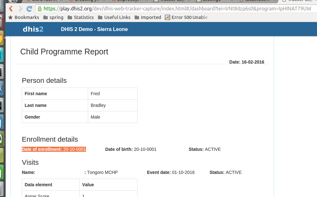Expand the spring bookmark folder
Image resolution: width=317 pixels, height=197 pixels.
(x=53, y=17)
